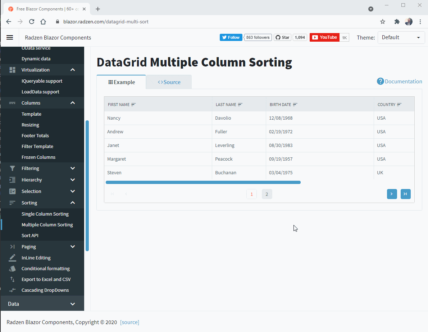The image size is (428, 332).
Task: Click the Virtualization sidebar icon
Action: (x=12, y=70)
